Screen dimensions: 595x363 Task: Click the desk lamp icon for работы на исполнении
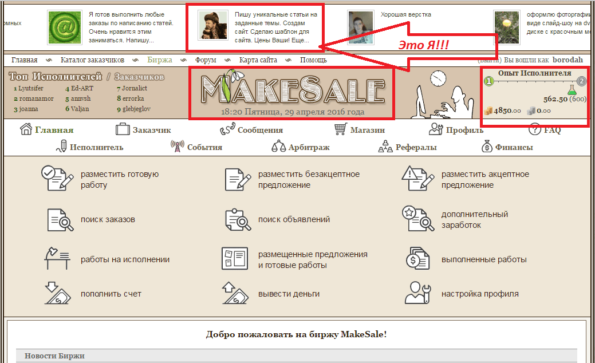(57, 258)
